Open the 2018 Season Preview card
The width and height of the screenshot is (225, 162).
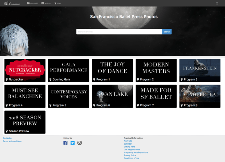point(25,122)
